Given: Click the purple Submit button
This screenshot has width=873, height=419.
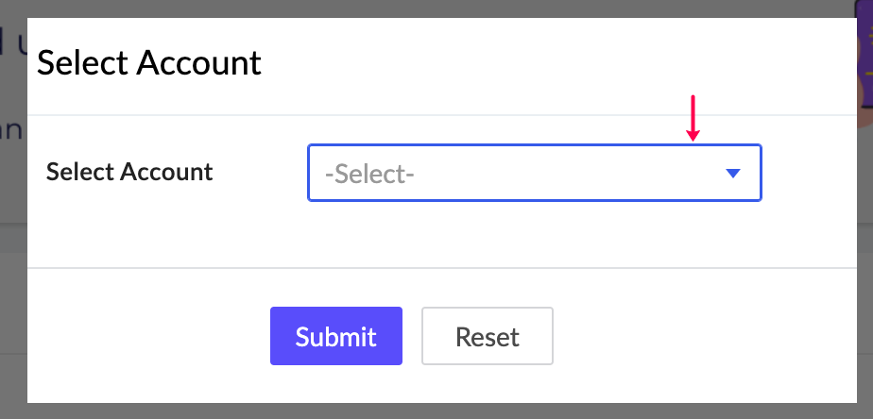Looking at the screenshot, I should point(336,336).
